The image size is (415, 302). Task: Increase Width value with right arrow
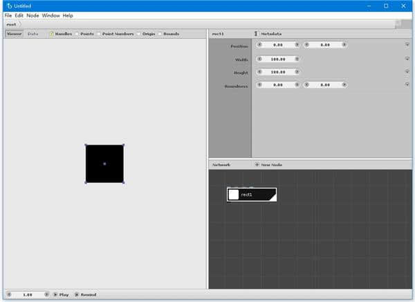tap(297, 59)
